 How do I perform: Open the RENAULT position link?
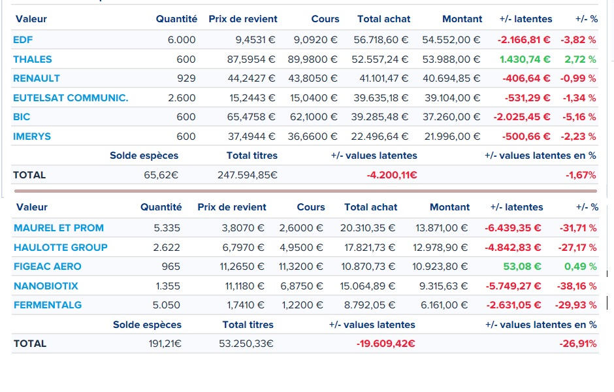pos(37,78)
